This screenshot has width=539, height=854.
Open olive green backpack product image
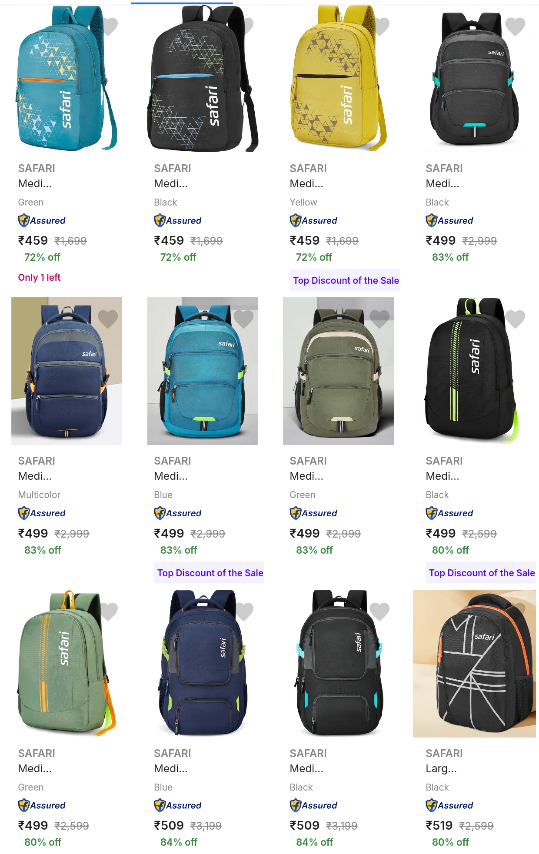pyautogui.click(x=338, y=371)
